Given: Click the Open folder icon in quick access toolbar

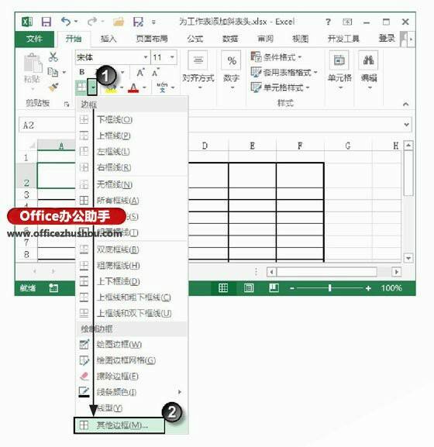Looking at the screenshot, I should (x=119, y=22).
